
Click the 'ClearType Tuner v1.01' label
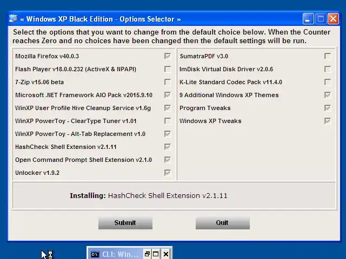(x=76, y=121)
